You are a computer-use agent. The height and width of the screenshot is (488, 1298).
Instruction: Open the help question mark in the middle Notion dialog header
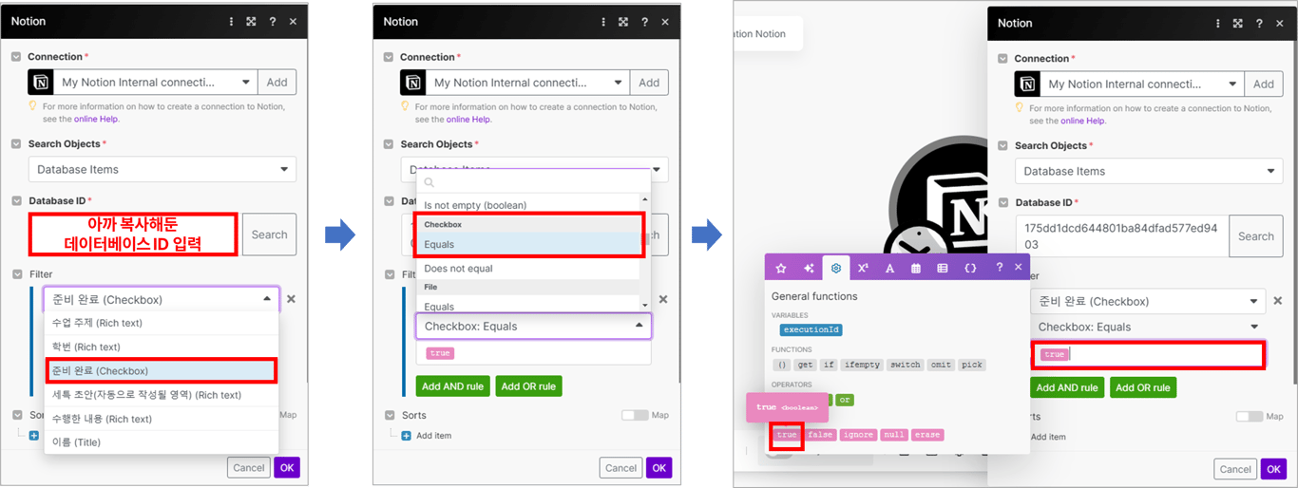pyautogui.click(x=645, y=21)
